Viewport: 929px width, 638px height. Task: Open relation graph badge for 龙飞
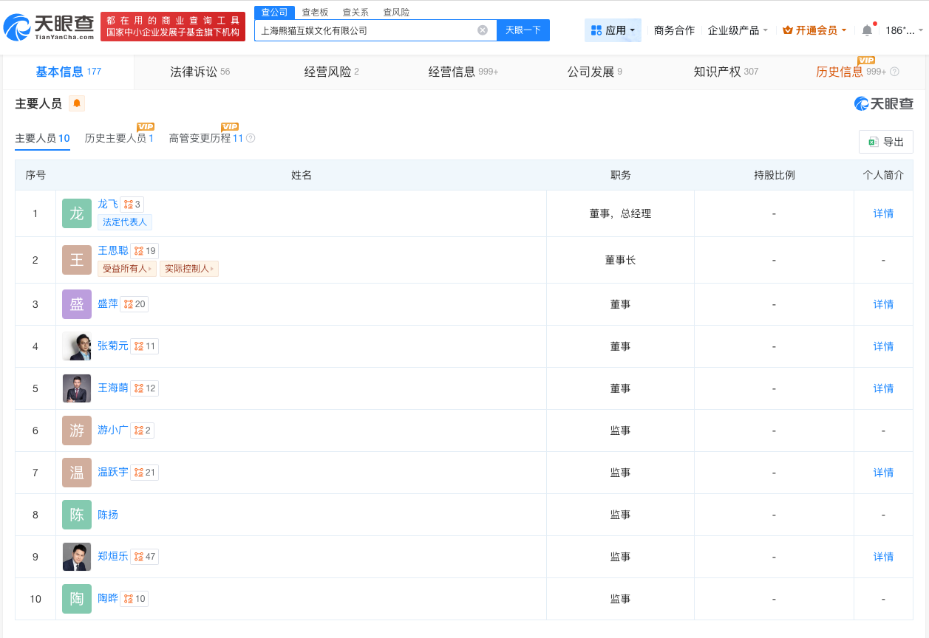click(132, 204)
